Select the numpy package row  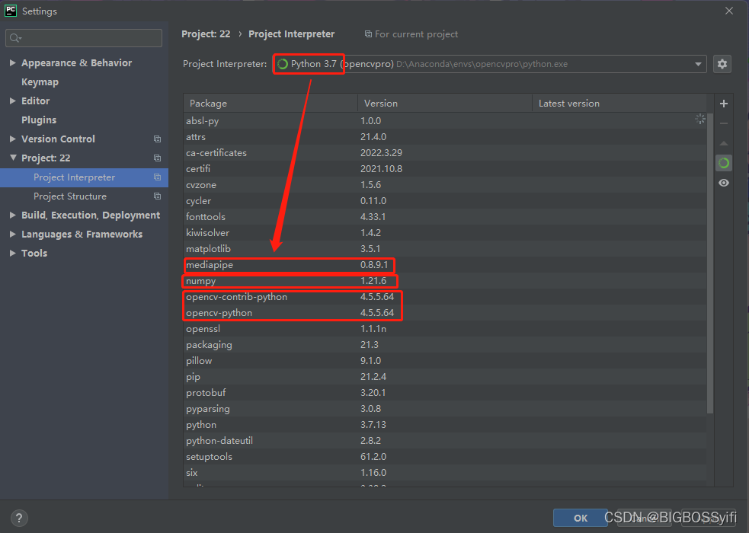(x=445, y=280)
